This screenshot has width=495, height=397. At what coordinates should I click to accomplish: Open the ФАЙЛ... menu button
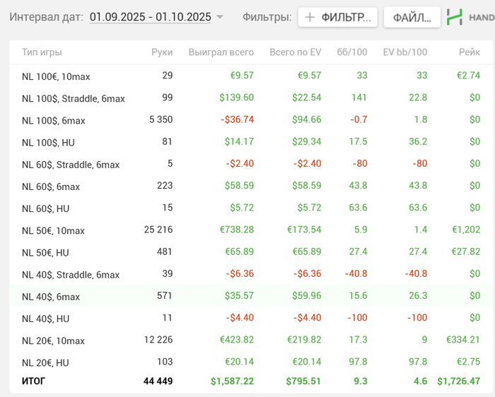point(412,18)
